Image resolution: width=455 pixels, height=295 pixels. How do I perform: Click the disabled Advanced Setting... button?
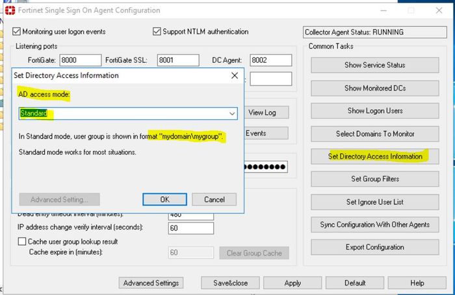[x=60, y=200]
